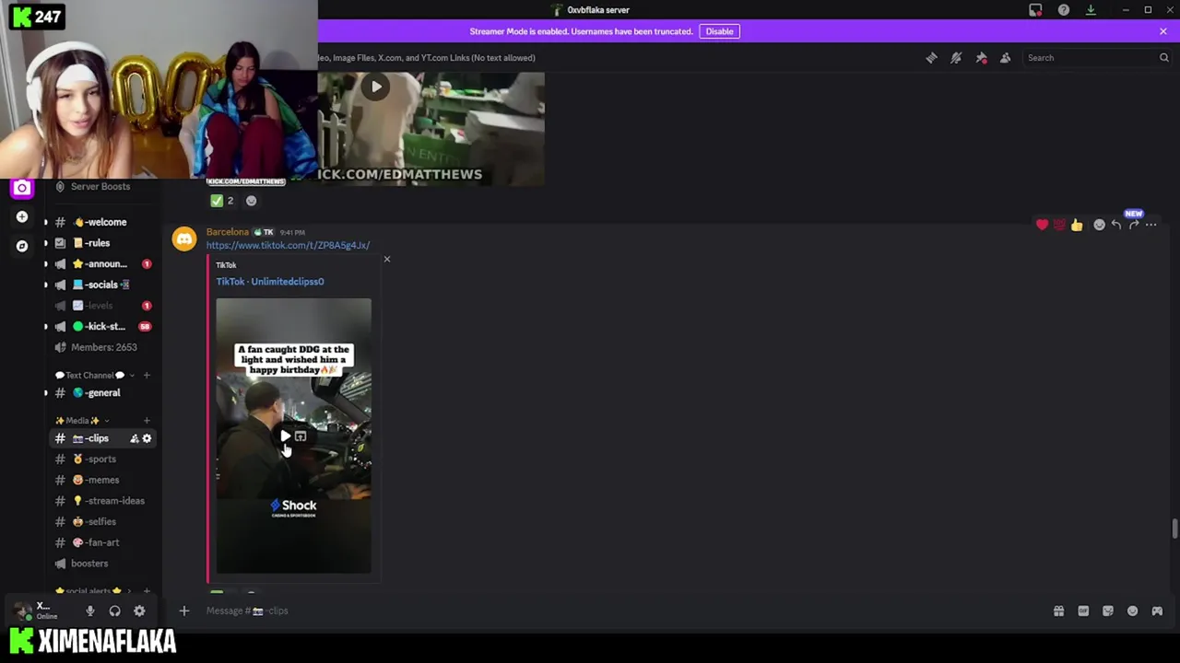The image size is (1180, 663).
Task: Create channel in Media category
Action: click(147, 421)
